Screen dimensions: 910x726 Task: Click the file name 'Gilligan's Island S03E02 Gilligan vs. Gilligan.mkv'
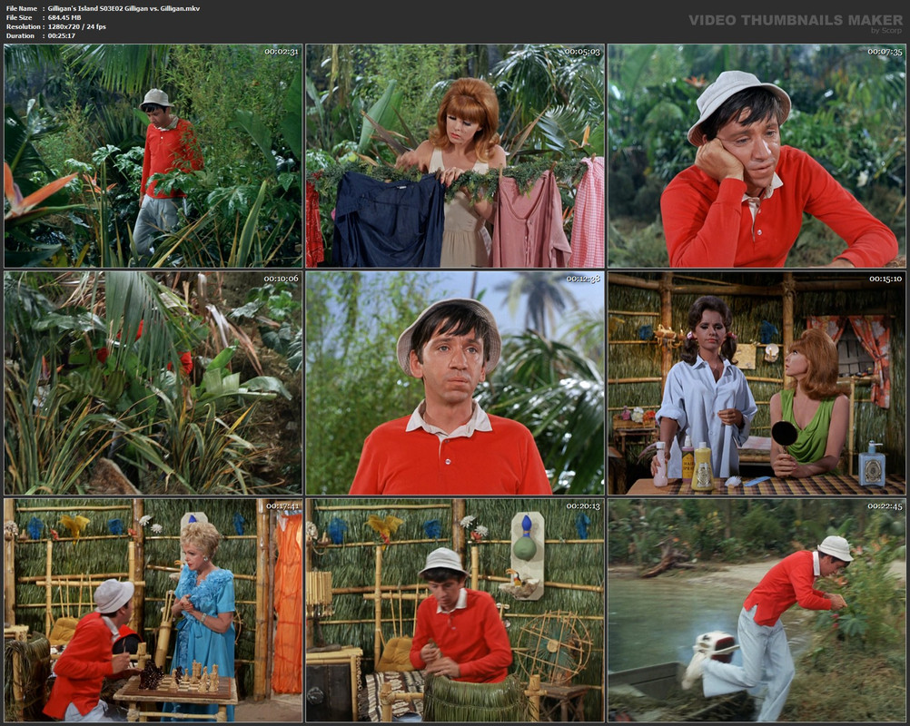pos(124,9)
